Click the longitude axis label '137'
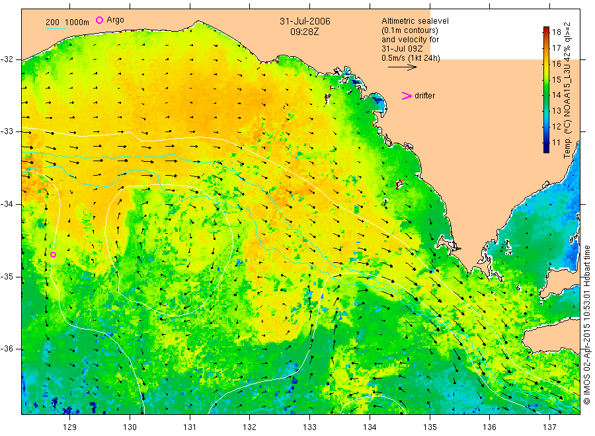 (549, 427)
